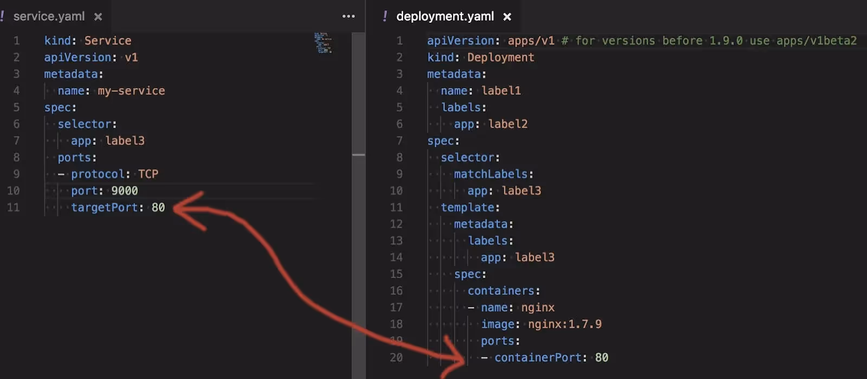The image size is (867, 379).
Task: Click the 'apps/v1' apiVersion value
Action: point(531,41)
